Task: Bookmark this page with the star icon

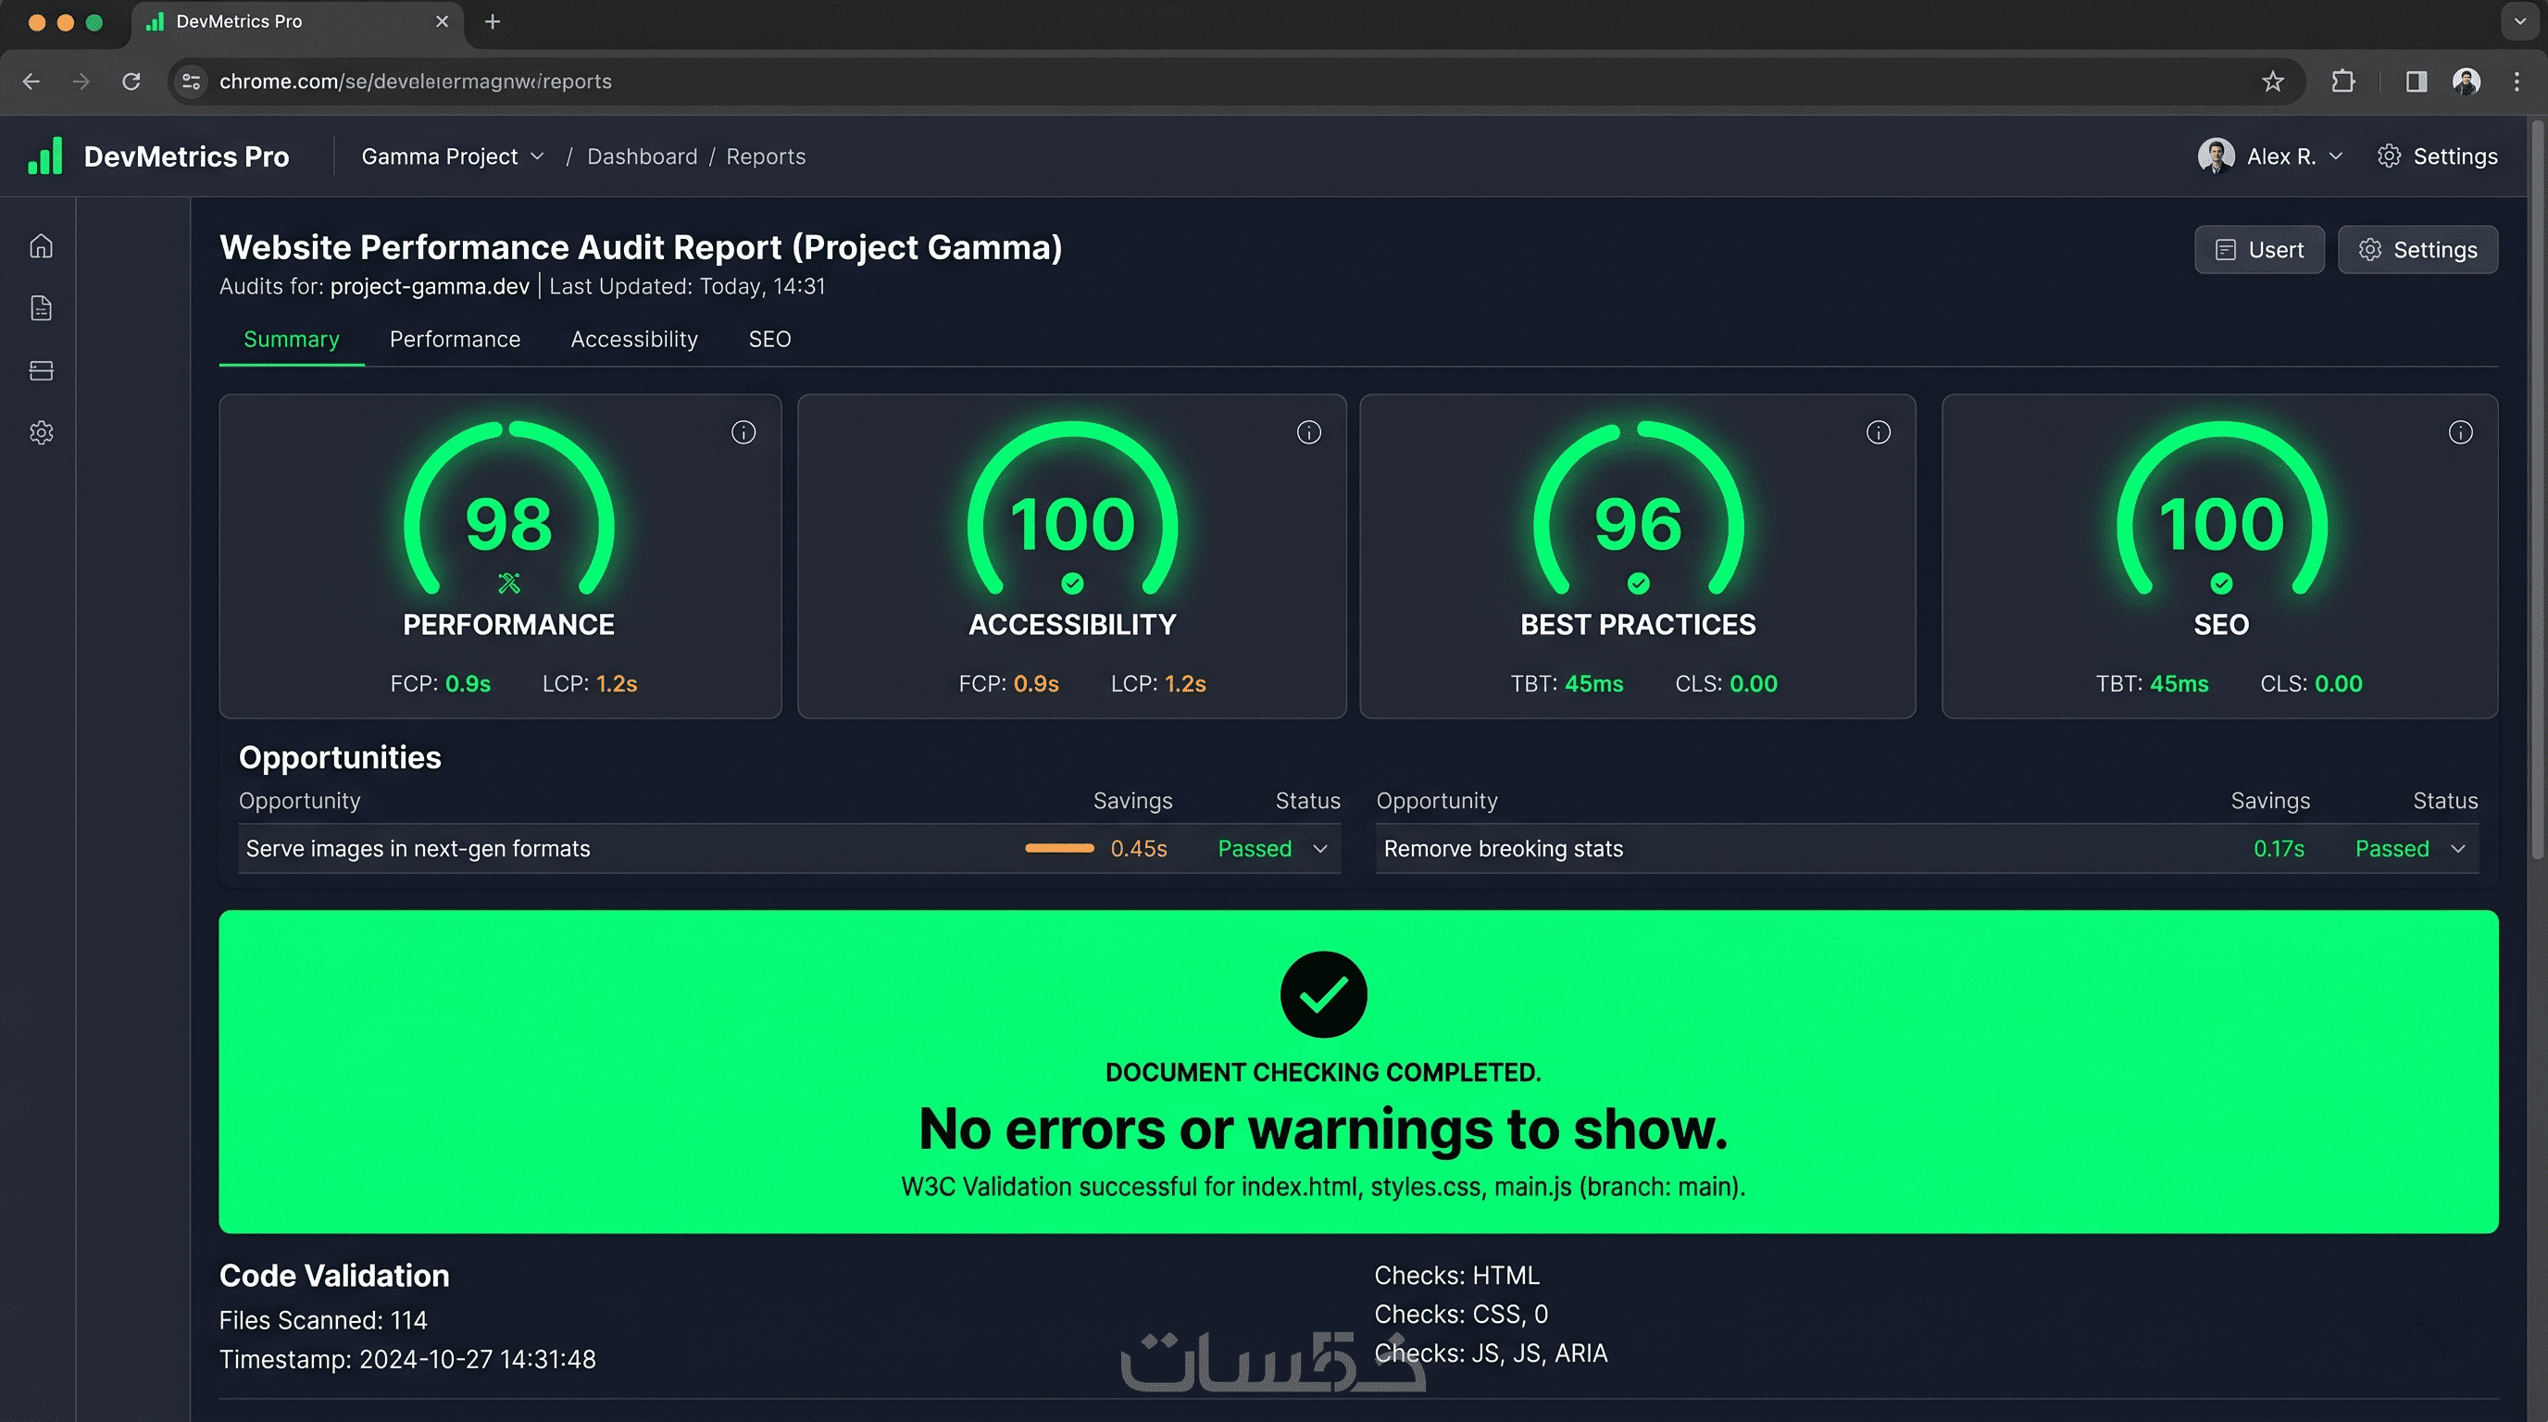Action: pyautogui.click(x=2273, y=81)
